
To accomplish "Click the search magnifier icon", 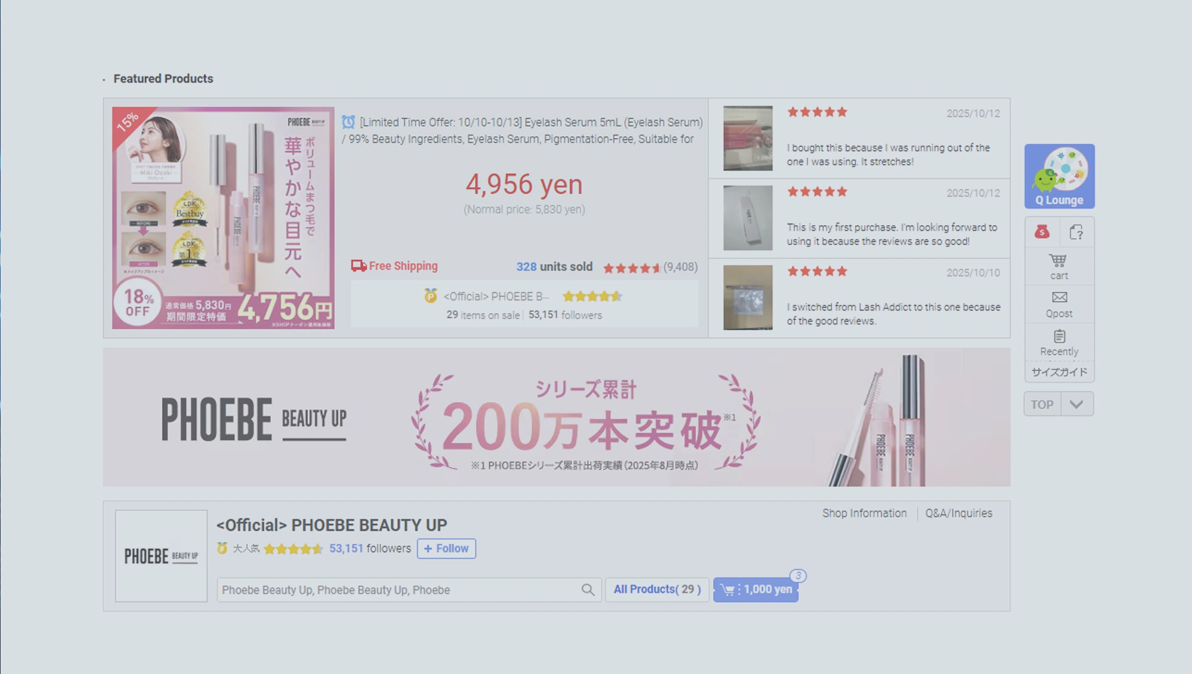I will coord(588,590).
